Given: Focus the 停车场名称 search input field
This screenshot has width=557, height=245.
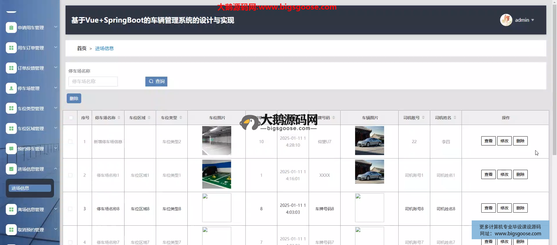Looking at the screenshot, I should tap(93, 82).
